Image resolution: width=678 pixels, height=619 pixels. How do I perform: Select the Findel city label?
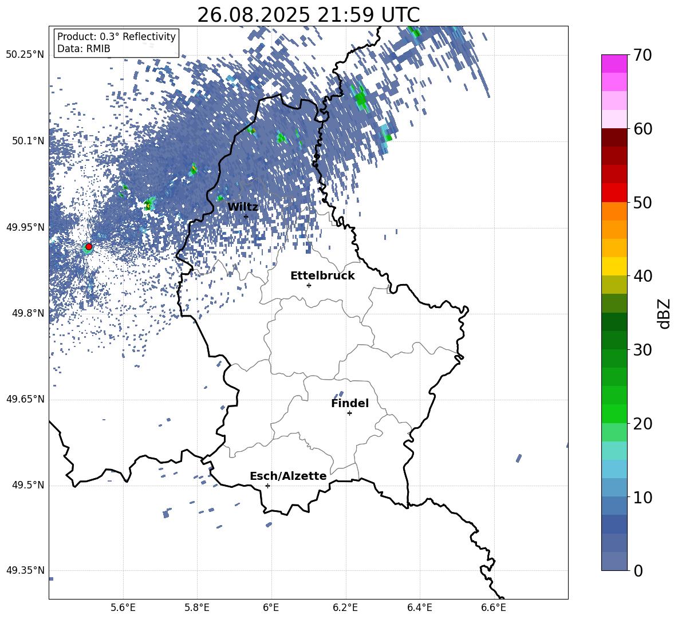coord(350,403)
